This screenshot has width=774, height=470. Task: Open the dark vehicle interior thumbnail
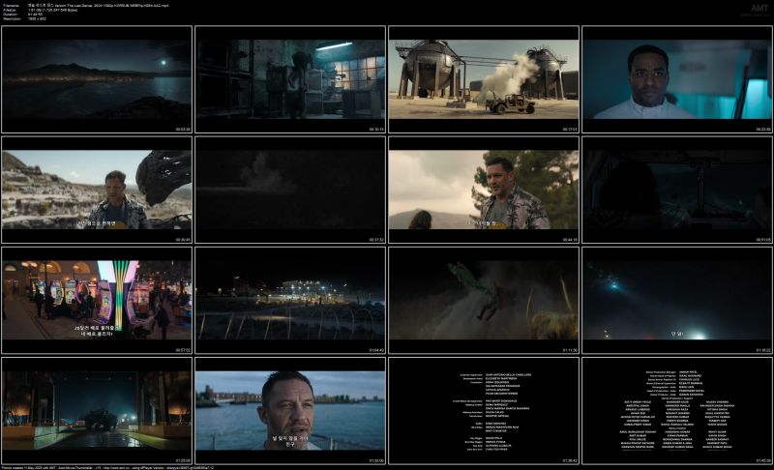(x=677, y=190)
